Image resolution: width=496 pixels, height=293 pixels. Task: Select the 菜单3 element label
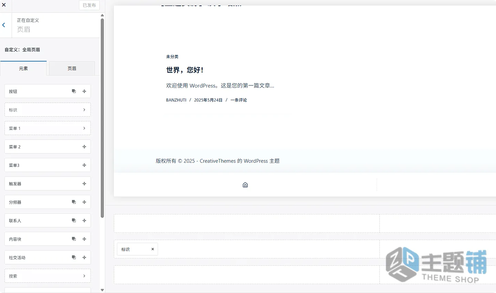pos(14,165)
